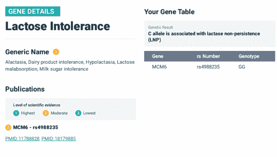
Task: Click the orange info icon beside Generic Name
Action: coord(56,52)
